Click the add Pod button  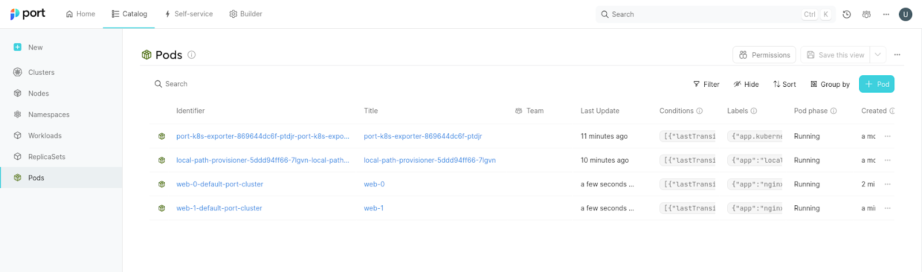click(876, 84)
